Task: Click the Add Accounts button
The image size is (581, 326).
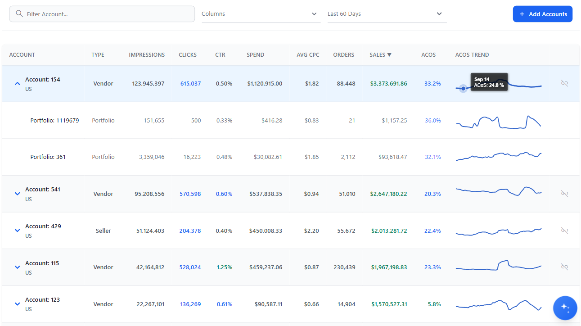Action: (543, 14)
